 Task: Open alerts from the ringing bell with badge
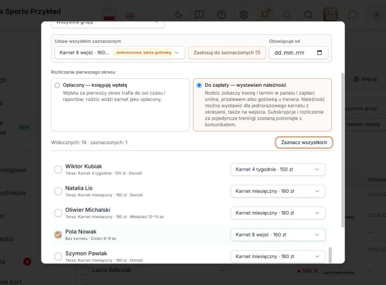[x=265, y=15]
